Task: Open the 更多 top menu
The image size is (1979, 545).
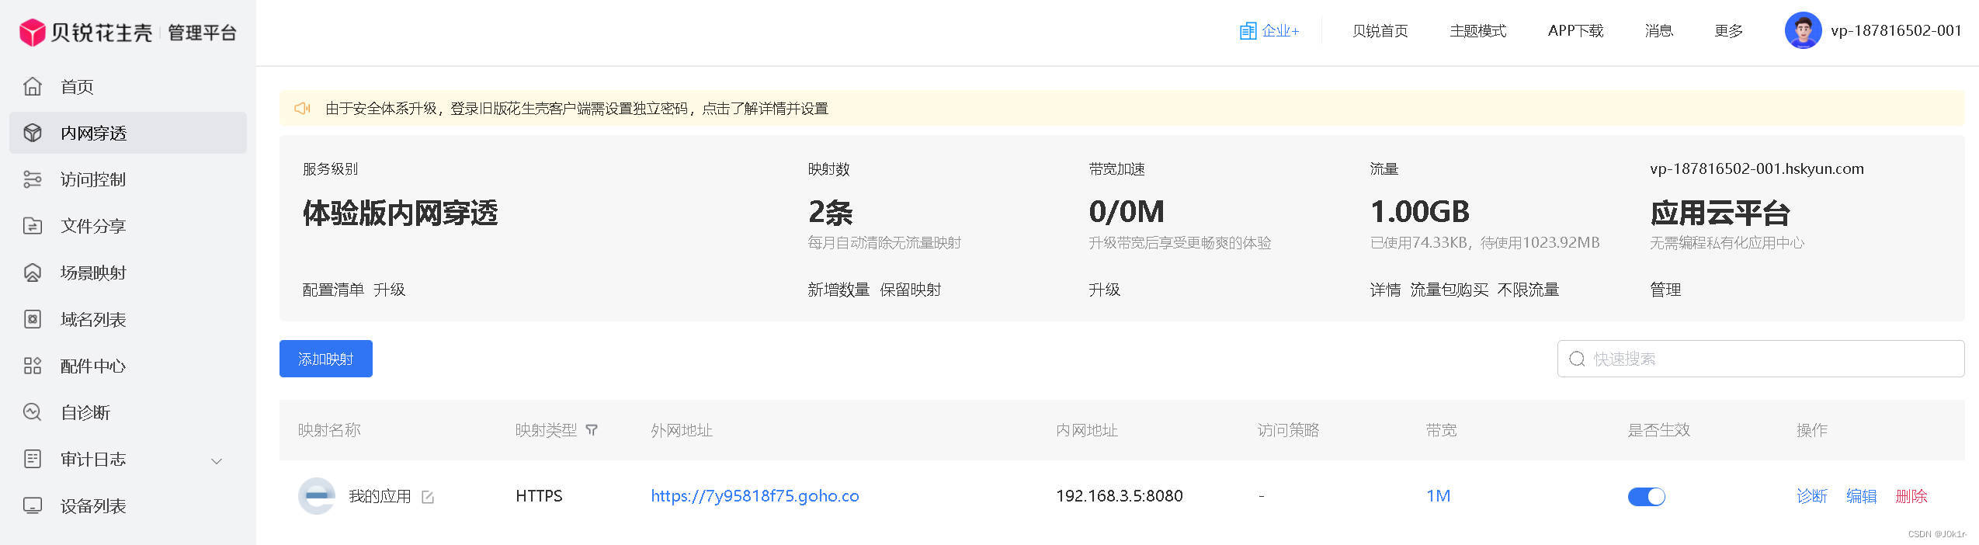Action: coord(1728,31)
